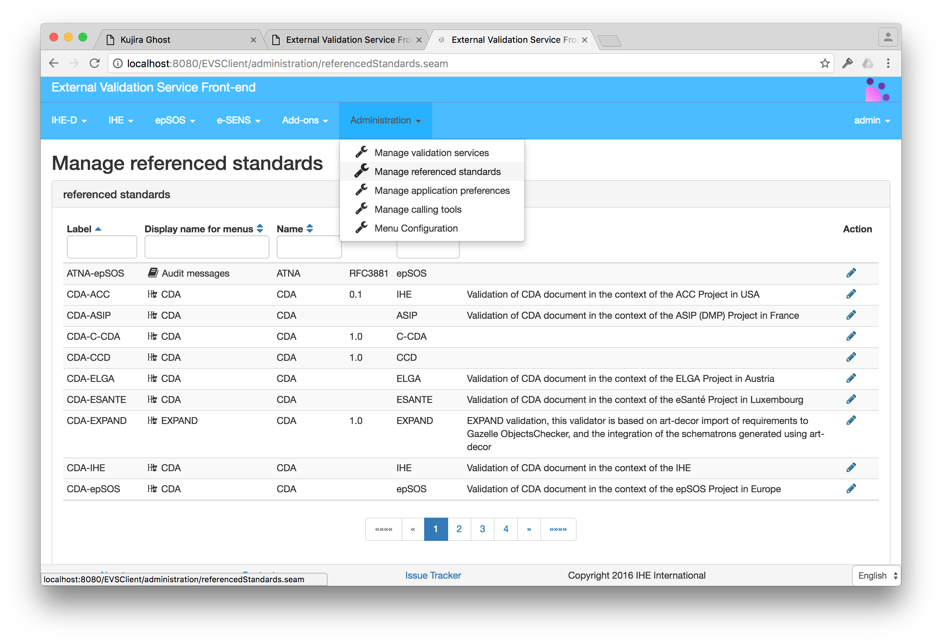Sort by Display name for menus

click(260, 229)
